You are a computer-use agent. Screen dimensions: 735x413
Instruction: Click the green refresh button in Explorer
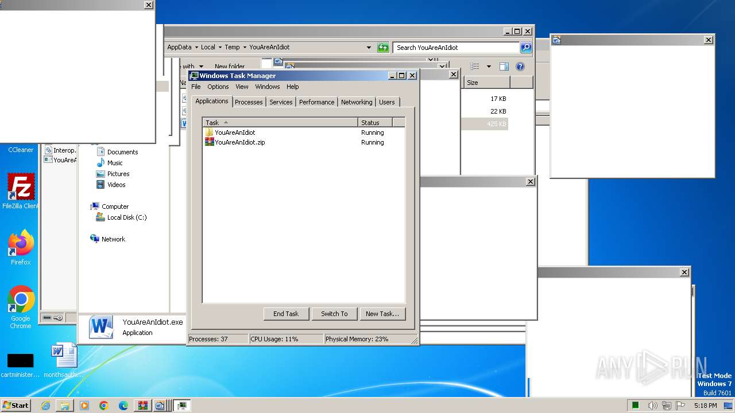(x=383, y=48)
